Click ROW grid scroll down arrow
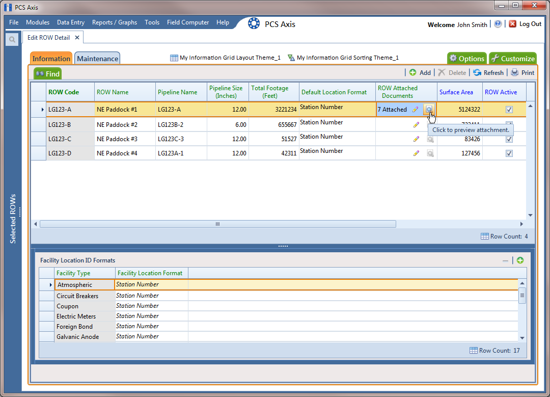The width and height of the screenshot is (550, 397). pos(530,215)
